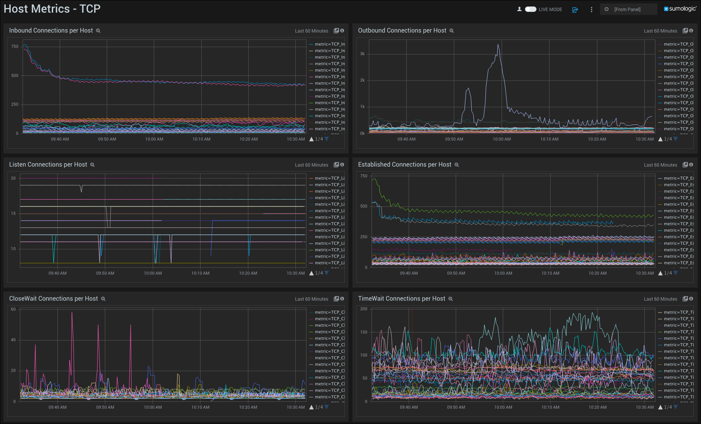The height and width of the screenshot is (424, 701).
Task: Hide the first TCP_In series in Inbound legend
Action: click(x=329, y=44)
